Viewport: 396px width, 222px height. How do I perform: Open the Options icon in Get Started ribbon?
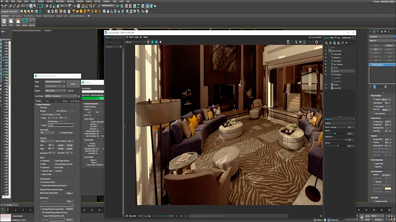click(4, 21)
